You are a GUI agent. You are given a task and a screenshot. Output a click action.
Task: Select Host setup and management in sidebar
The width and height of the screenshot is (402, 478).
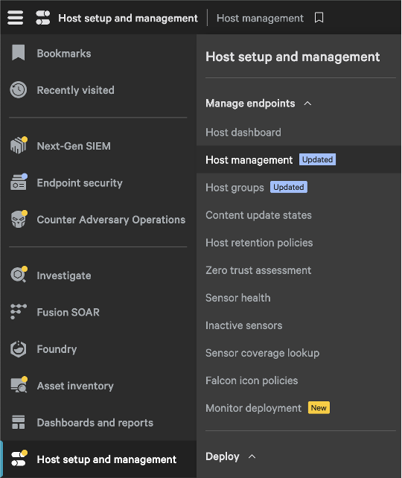[106, 459]
